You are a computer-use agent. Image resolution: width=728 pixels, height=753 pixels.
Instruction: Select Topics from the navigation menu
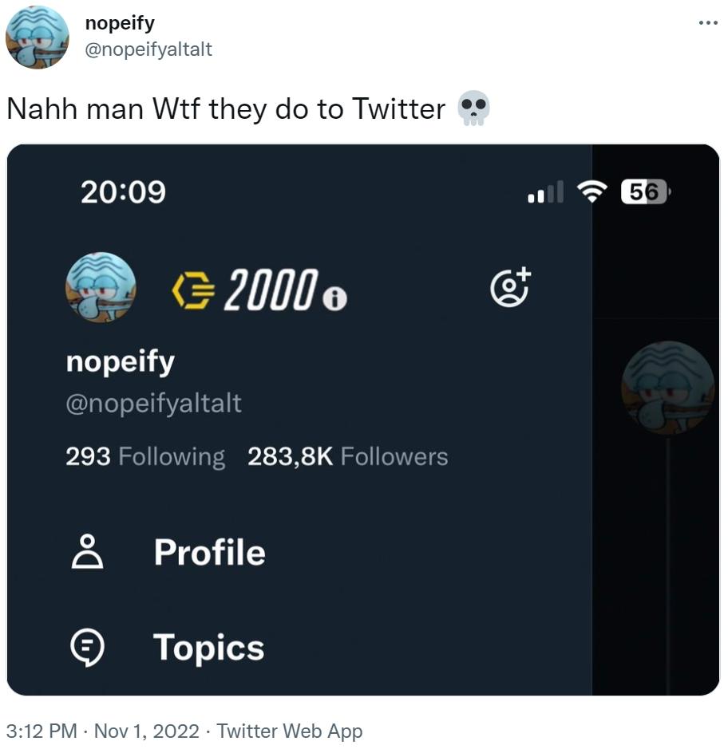pyautogui.click(x=209, y=647)
